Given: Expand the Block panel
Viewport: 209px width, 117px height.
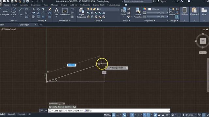Looking at the screenshot, I should point(126,20).
